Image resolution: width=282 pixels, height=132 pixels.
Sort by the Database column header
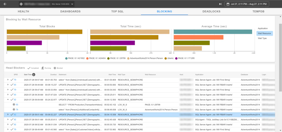pos(244,74)
